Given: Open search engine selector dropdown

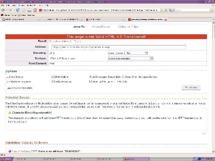Looking at the screenshot, I should click(172, 10).
